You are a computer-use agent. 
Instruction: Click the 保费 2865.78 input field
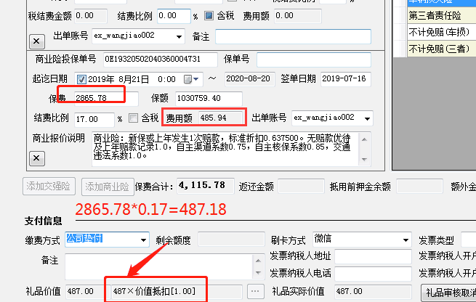coord(106,98)
